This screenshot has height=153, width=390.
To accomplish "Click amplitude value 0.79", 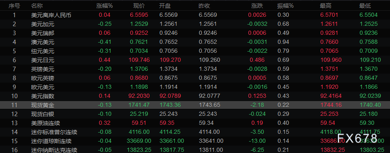I will 283,51.
